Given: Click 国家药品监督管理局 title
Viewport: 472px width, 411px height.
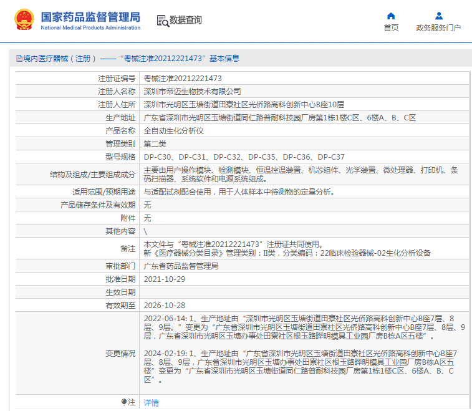Looking at the screenshot, I should coord(90,17).
